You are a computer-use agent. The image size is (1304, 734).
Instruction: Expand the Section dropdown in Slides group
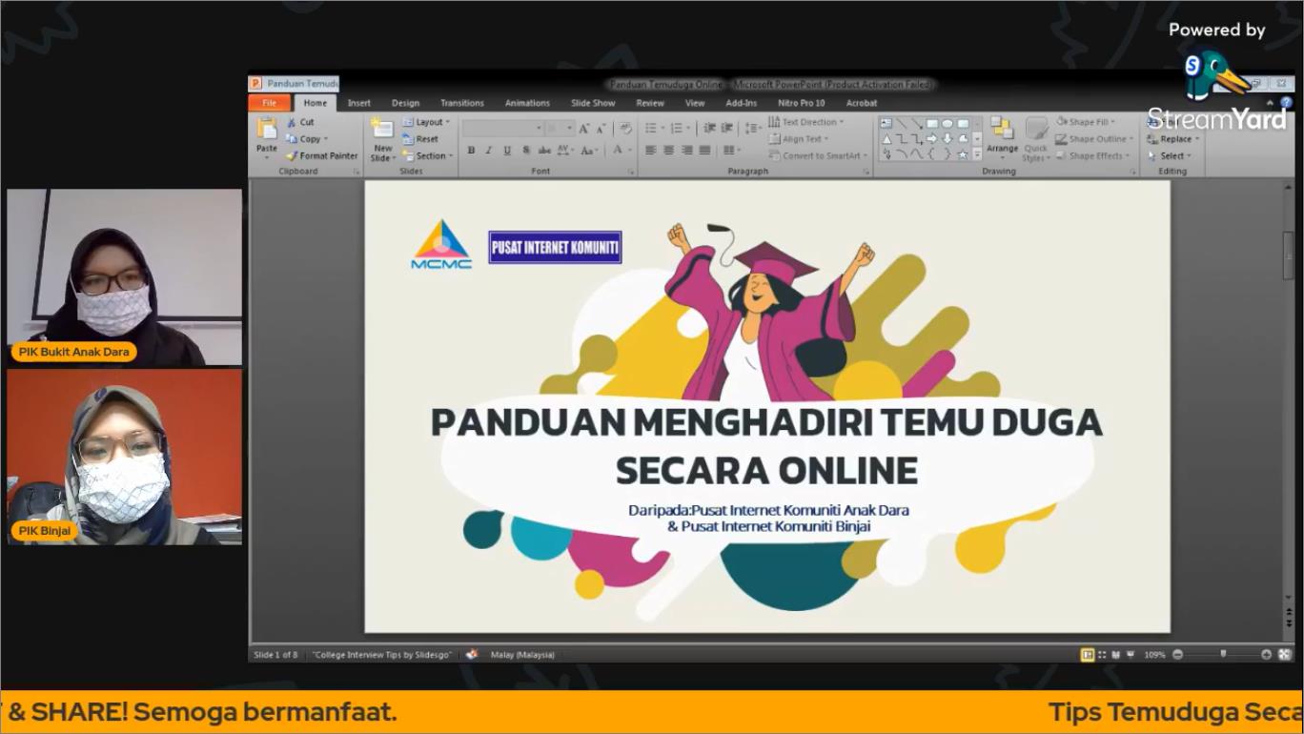point(426,156)
